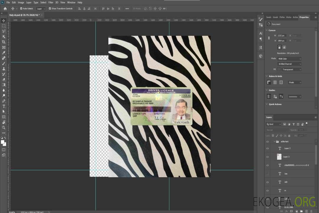Screen dimensions: 319x213
Task: Click the grid icon under Rulers & Grids
Action: (275, 83)
